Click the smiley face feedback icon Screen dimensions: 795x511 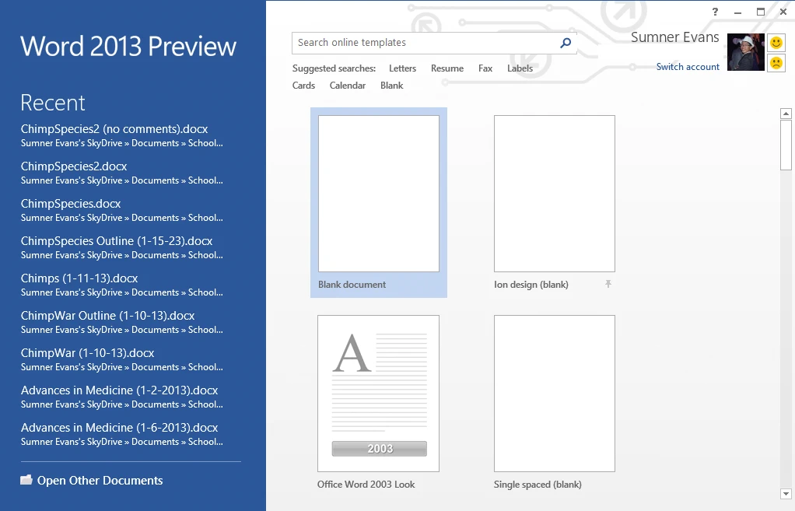pyautogui.click(x=776, y=43)
